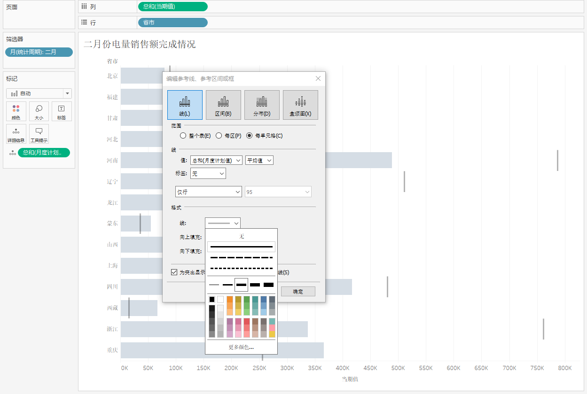This screenshot has height=394, width=587.
Task: Click the 确定 confirm button
Action: pos(298,292)
